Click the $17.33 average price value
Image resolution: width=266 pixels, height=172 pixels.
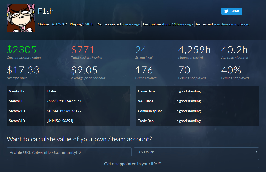[x=23, y=70]
